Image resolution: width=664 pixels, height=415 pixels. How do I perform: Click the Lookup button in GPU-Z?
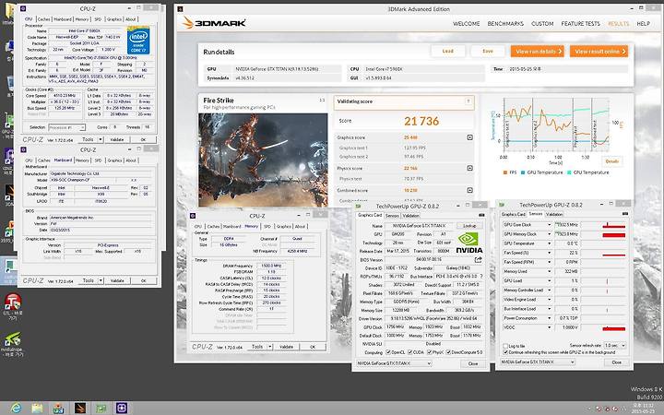point(469,226)
